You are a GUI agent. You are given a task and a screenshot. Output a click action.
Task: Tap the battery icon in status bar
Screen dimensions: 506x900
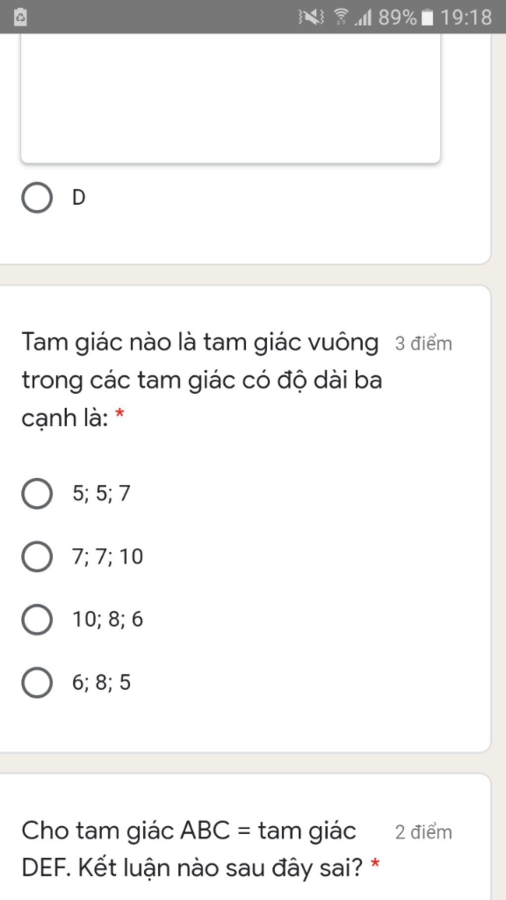[x=427, y=18]
